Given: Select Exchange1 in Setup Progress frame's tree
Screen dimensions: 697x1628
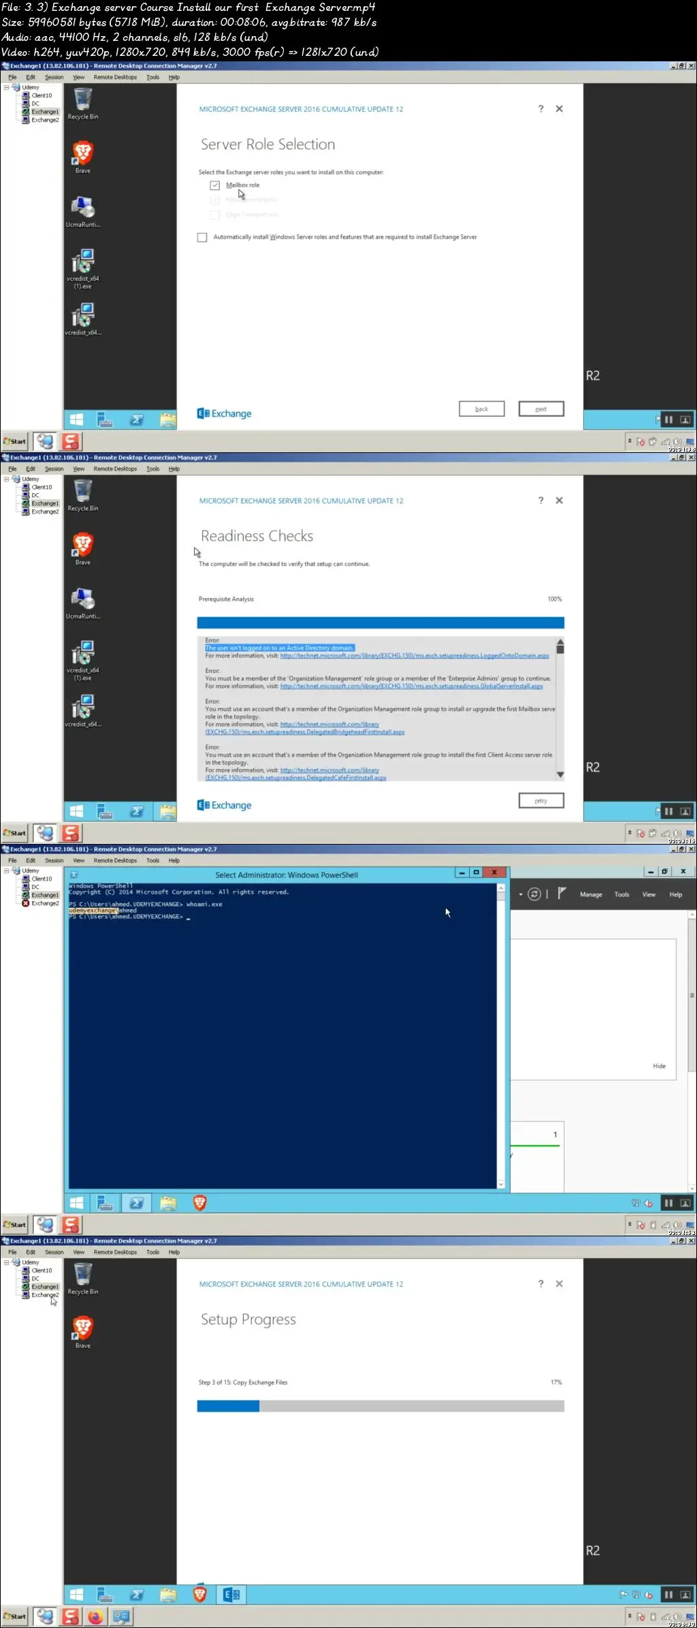Looking at the screenshot, I should [45, 1287].
